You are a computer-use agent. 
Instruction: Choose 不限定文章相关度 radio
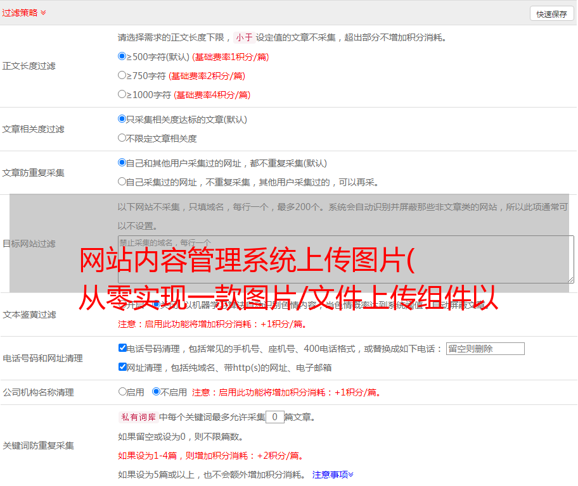pos(122,138)
